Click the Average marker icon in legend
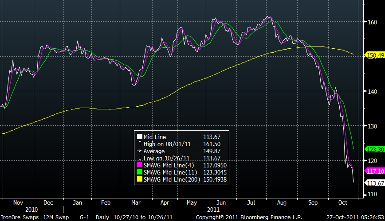This screenshot has height=221, width=385. (x=139, y=151)
